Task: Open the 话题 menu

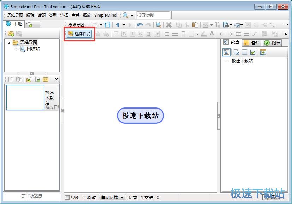Action: point(42,15)
